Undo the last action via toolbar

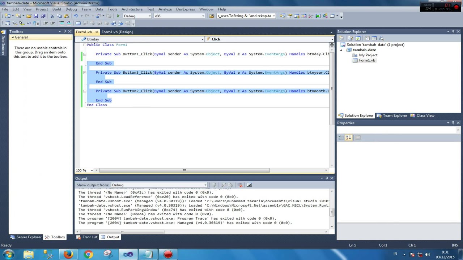[76, 16]
